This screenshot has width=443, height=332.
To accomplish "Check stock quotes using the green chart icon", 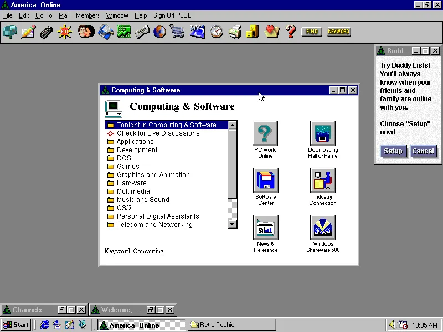I will pos(123,32).
